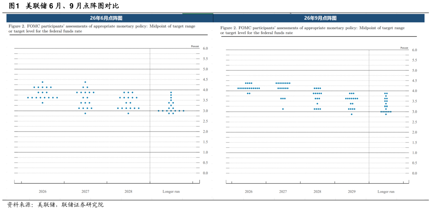Click the lowest 2027 dot in September chart

[283, 109]
